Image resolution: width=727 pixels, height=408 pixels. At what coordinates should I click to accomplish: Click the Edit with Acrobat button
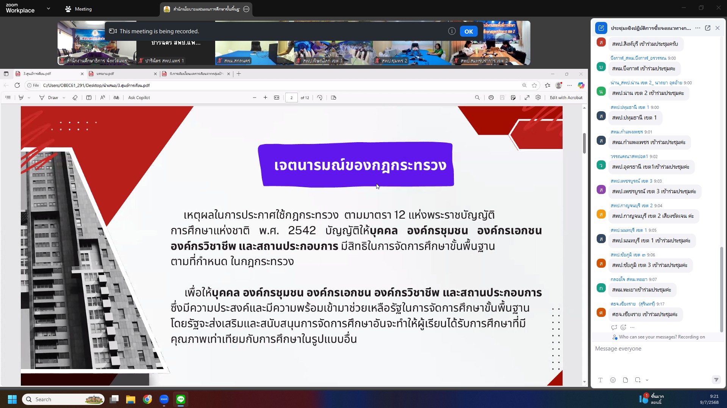click(566, 98)
